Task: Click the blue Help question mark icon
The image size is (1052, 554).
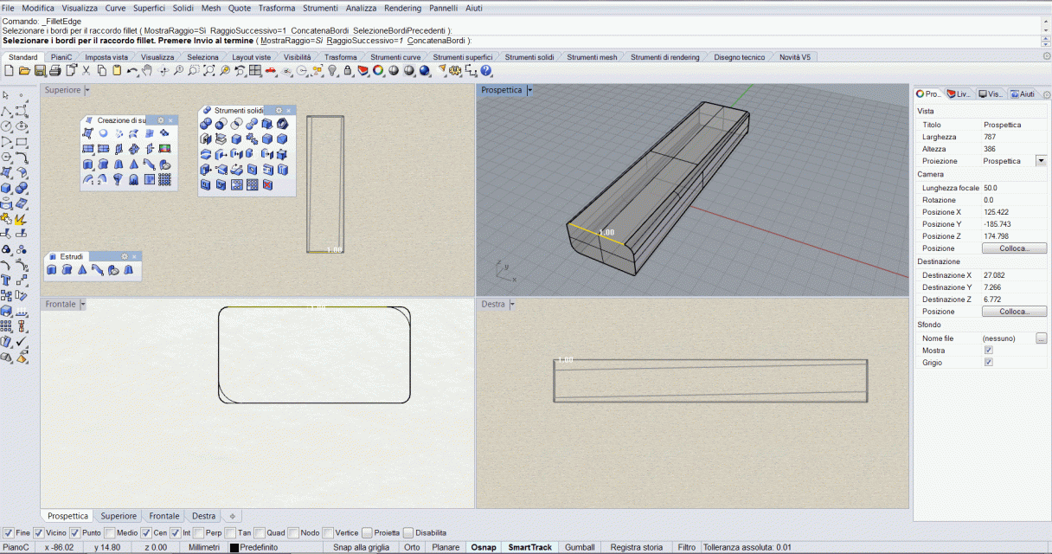Action: 486,71
